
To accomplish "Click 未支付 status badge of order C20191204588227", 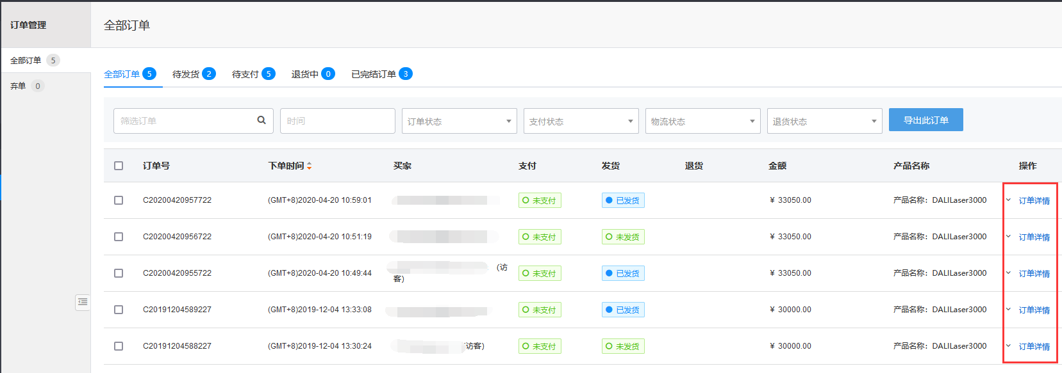I will coord(540,346).
